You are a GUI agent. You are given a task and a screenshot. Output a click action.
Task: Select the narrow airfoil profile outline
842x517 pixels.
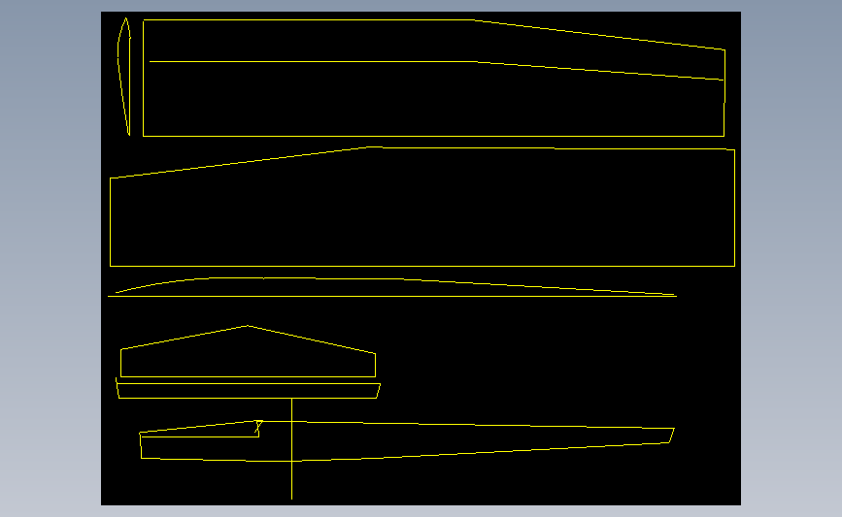click(124, 77)
